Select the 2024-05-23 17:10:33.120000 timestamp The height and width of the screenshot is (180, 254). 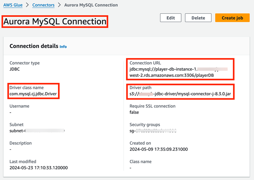(x=38, y=168)
